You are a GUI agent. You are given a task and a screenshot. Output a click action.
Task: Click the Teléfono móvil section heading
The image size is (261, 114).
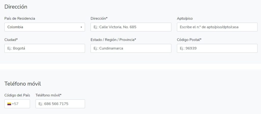tap(22, 84)
